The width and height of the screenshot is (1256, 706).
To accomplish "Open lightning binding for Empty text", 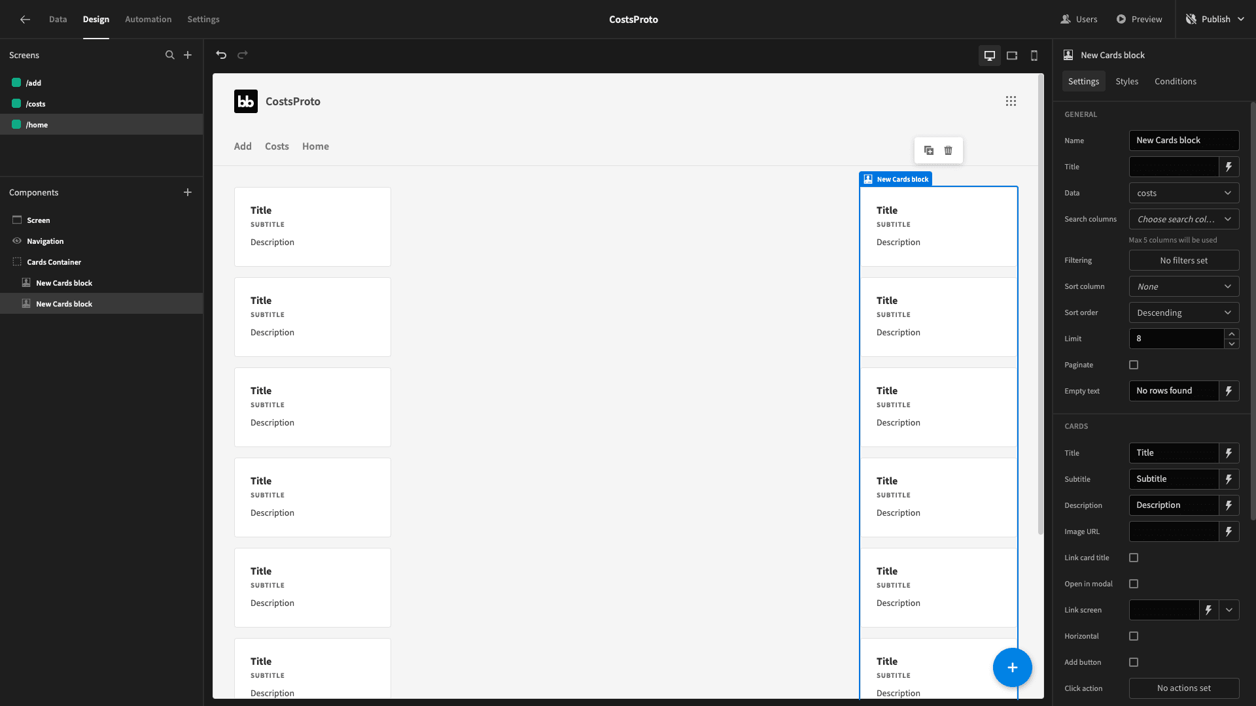I will (1229, 391).
